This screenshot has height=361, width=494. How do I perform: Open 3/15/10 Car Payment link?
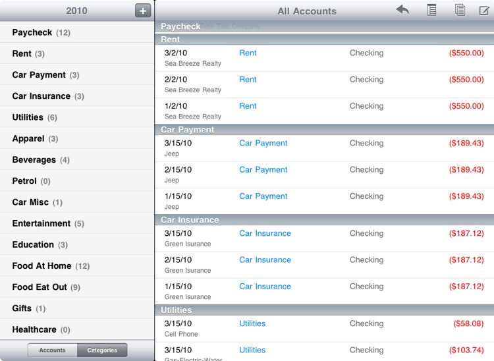pyautogui.click(x=263, y=143)
